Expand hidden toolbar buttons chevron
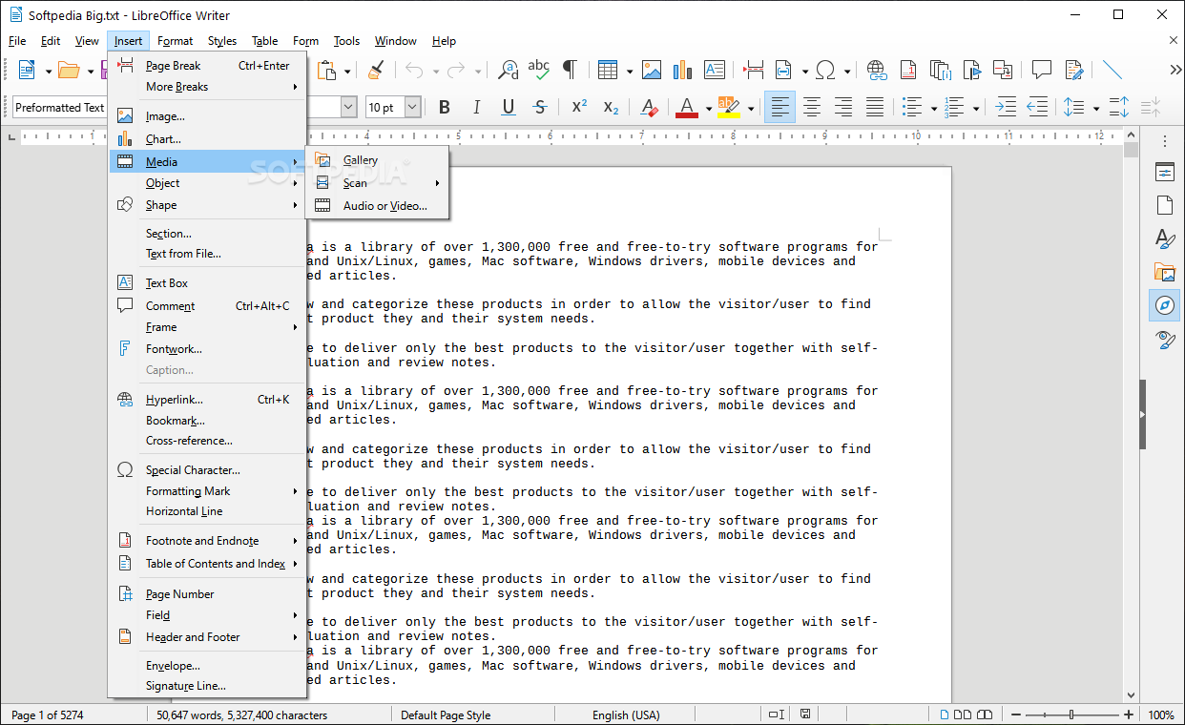 [1175, 70]
